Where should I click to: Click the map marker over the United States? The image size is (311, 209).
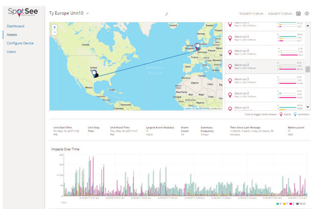point(95,74)
